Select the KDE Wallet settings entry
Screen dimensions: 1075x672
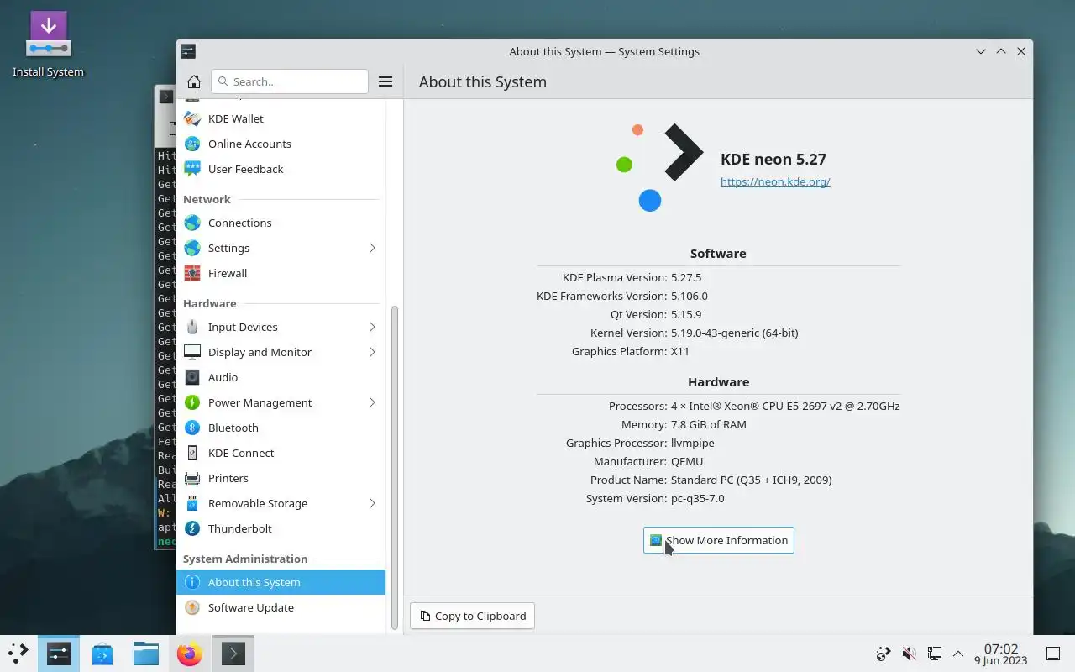[x=281, y=118]
